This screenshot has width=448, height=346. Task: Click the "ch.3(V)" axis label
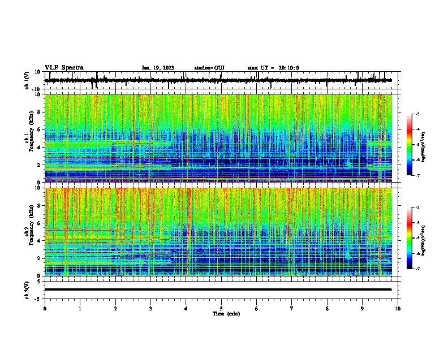[x=27, y=290]
